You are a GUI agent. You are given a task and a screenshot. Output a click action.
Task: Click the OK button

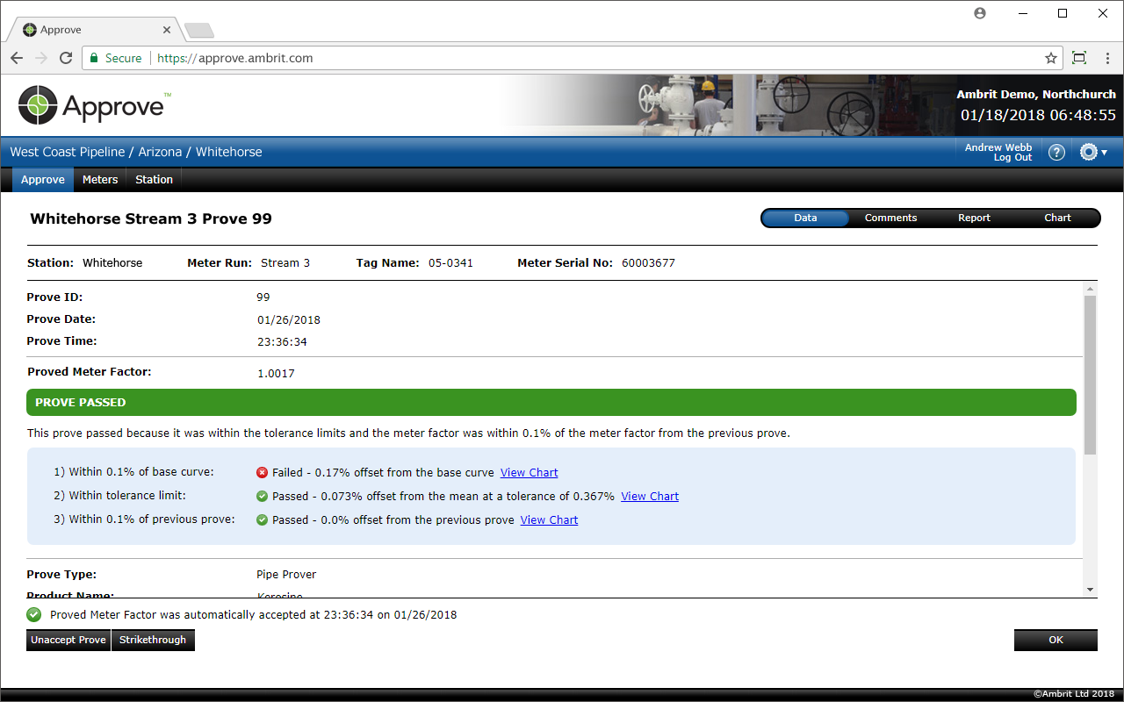click(x=1056, y=640)
